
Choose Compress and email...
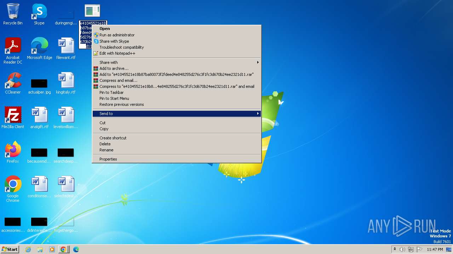[x=177, y=80]
